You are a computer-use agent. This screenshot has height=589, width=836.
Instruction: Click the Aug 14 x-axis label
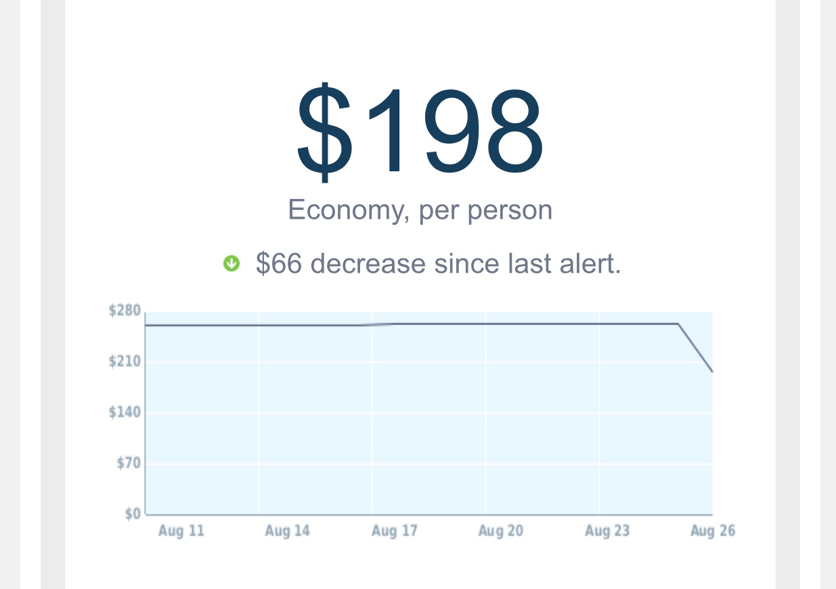[288, 531]
